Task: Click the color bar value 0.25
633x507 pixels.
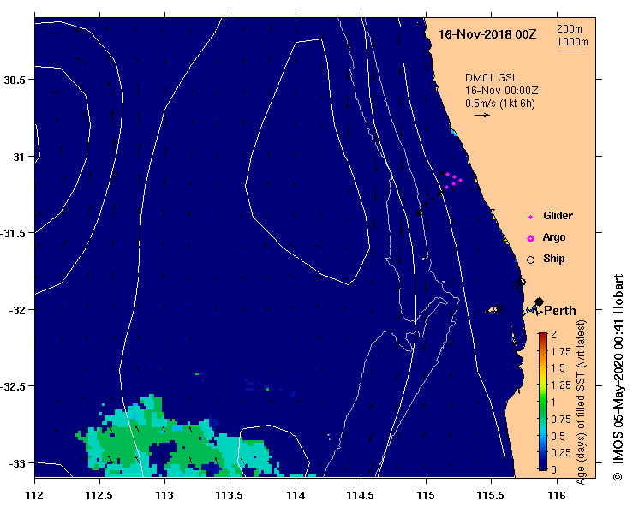Action: tap(561, 453)
